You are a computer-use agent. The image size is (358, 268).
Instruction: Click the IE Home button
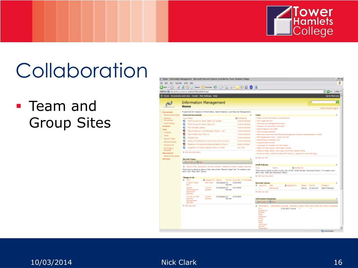187,87
